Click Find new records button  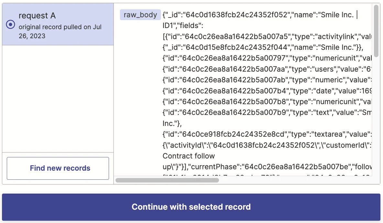[58, 168]
